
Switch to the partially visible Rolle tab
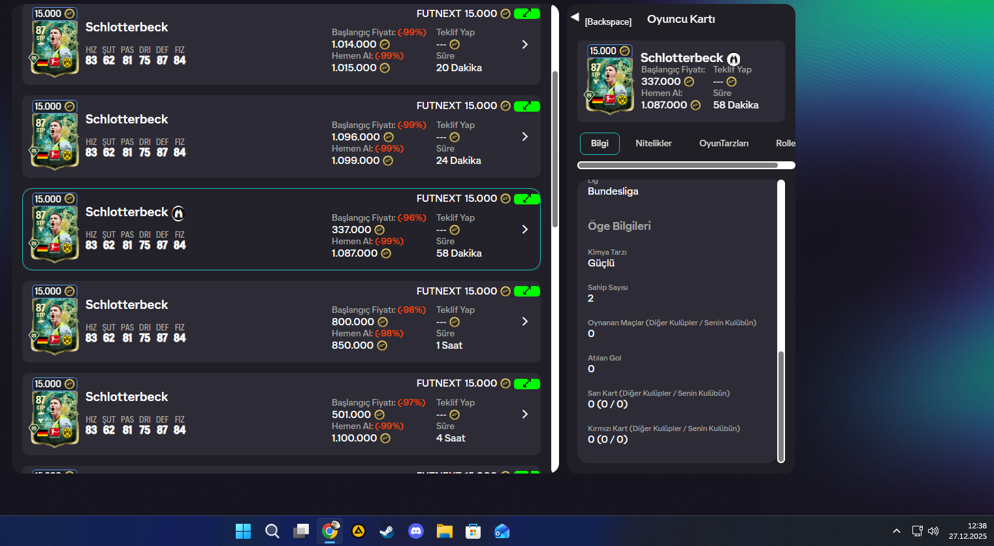[785, 144]
